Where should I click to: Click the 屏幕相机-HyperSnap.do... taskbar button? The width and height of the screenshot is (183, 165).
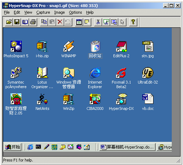point(128,147)
